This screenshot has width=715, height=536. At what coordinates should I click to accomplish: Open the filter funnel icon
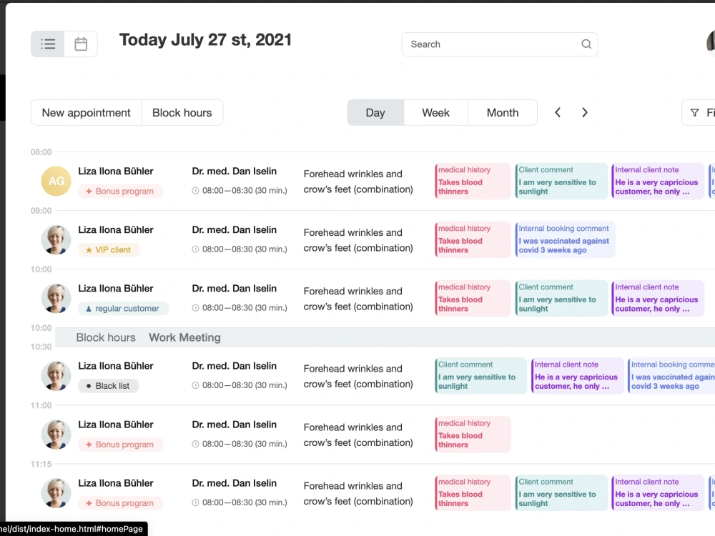click(x=694, y=113)
